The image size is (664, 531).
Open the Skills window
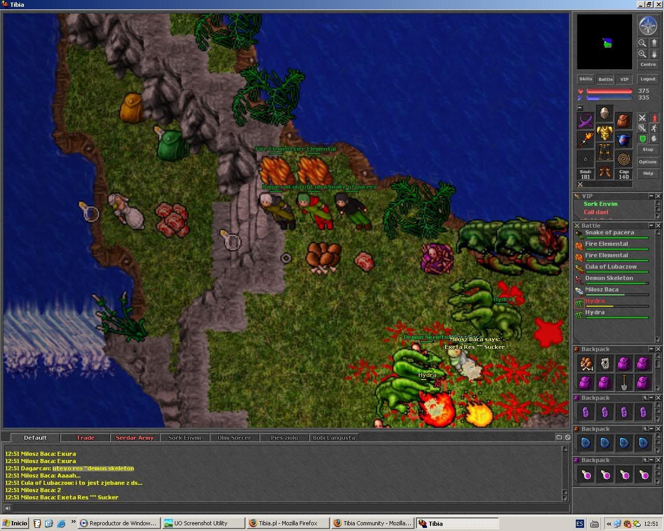[x=586, y=79]
